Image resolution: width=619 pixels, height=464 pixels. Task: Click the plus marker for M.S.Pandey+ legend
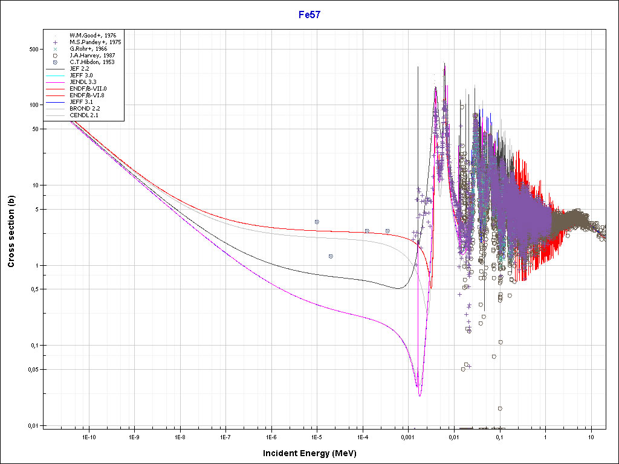pos(55,42)
